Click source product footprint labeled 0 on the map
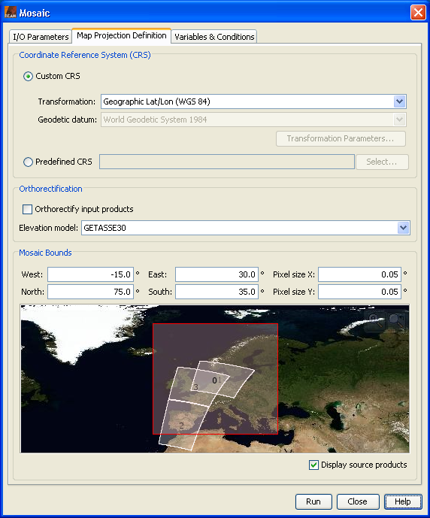Image resolution: width=430 pixels, height=518 pixels. [214, 380]
